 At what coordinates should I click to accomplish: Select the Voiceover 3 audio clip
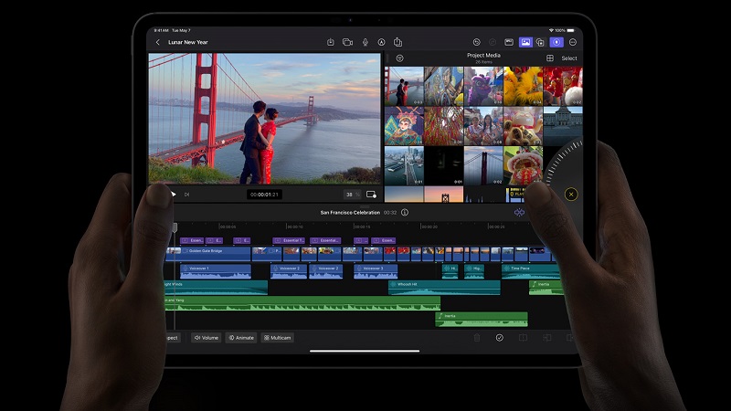pos(376,271)
